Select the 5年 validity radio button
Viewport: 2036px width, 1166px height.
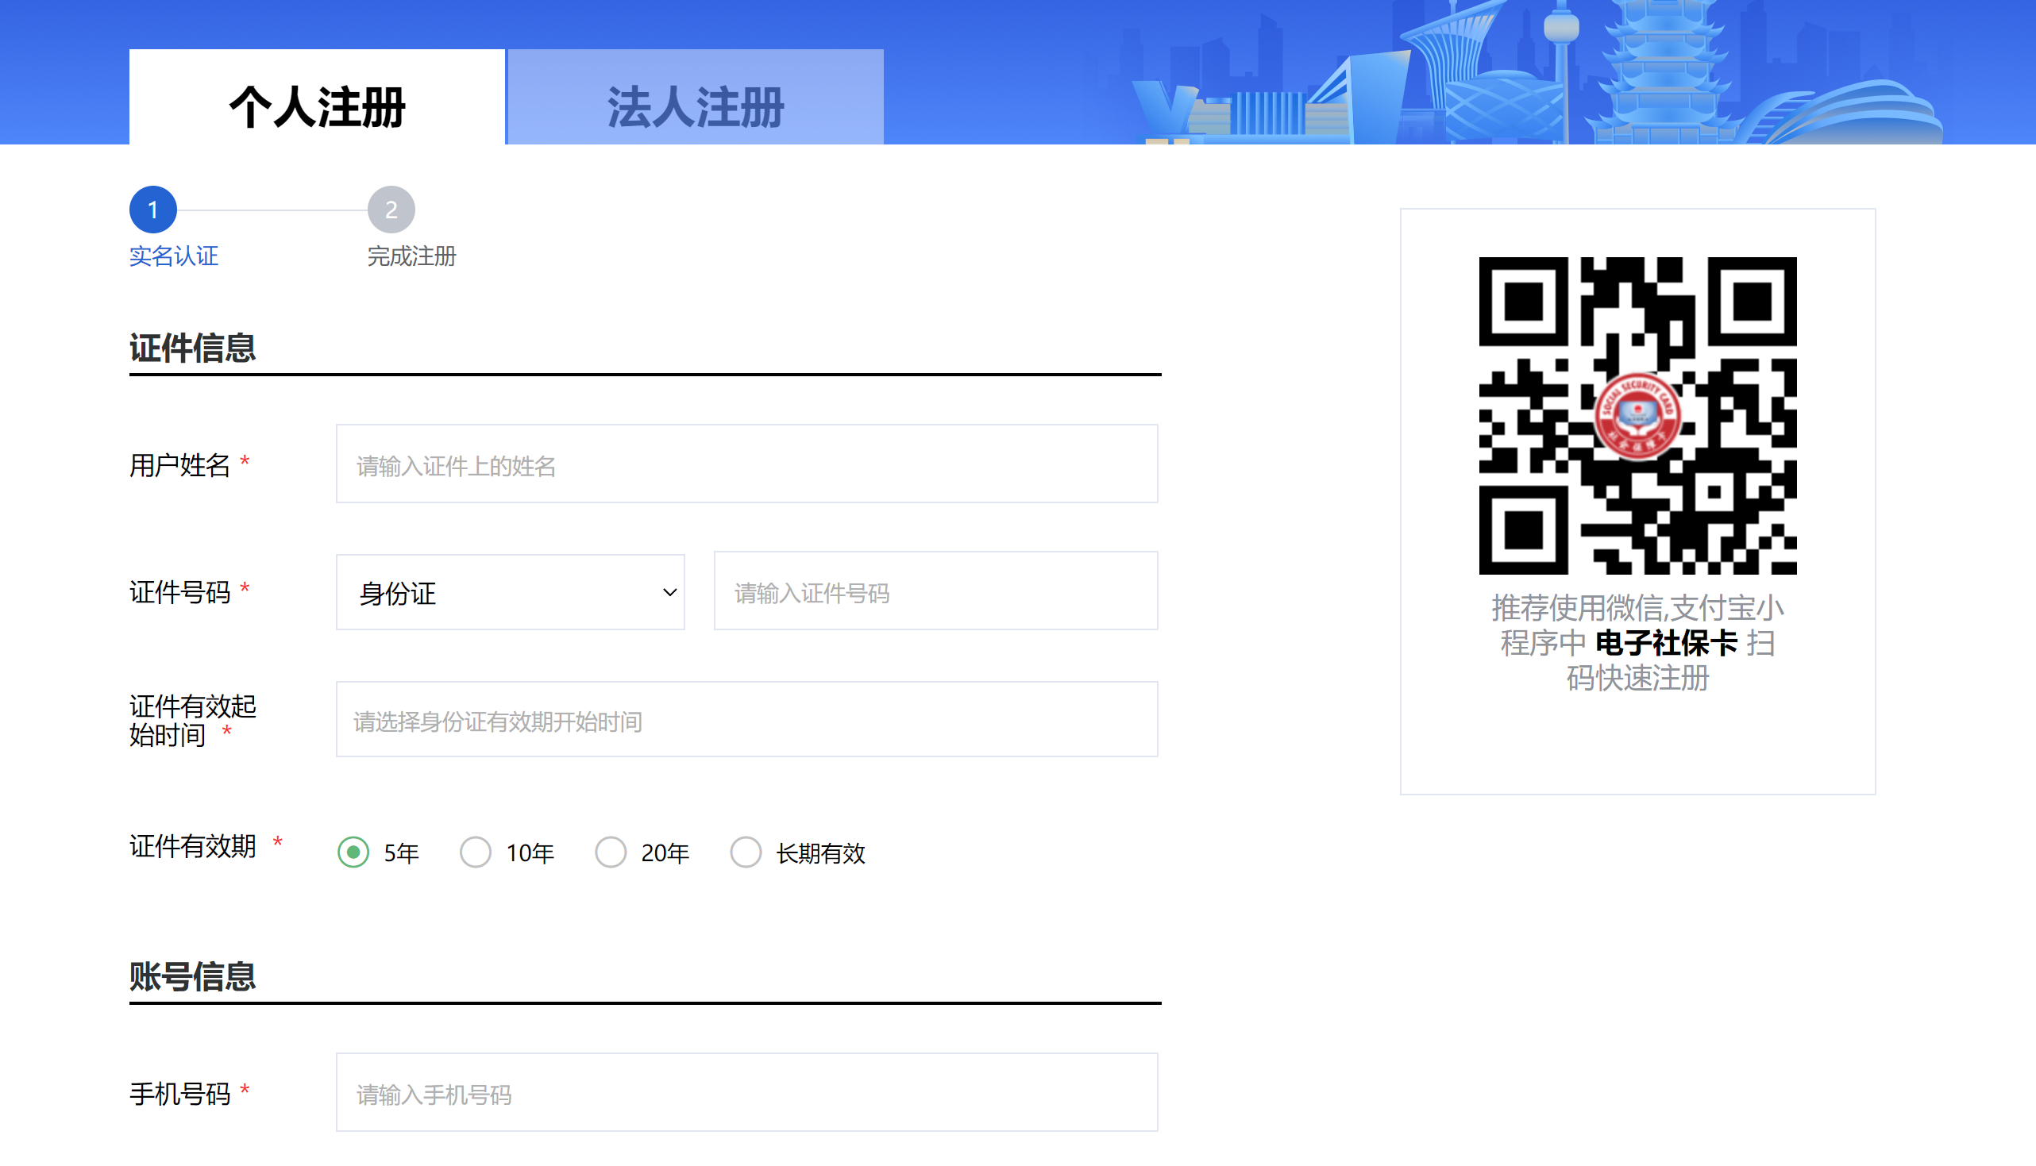[x=353, y=852]
